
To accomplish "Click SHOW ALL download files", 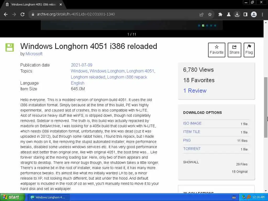I will pos(191,162).
